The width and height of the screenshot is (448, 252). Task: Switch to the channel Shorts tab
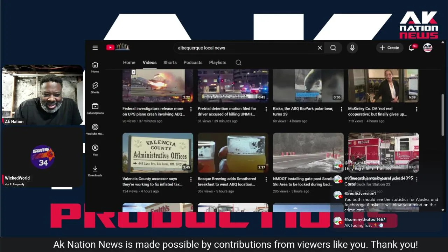coord(170,62)
